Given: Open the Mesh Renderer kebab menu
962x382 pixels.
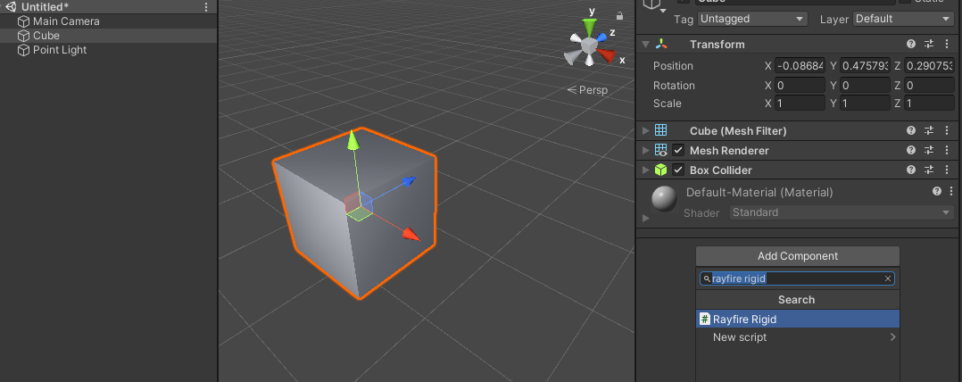Looking at the screenshot, I should 945,150.
